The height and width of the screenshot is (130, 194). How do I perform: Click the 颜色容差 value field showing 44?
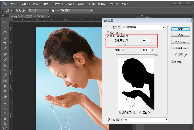[x=146, y=40]
